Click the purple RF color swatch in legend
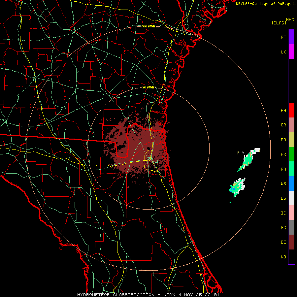Image resolution: width=297 pixels, height=297 pixels. coord(291,37)
